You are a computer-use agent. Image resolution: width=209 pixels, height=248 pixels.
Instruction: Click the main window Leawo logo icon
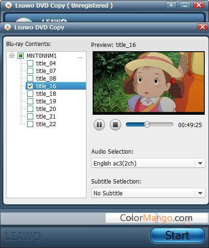9,5
